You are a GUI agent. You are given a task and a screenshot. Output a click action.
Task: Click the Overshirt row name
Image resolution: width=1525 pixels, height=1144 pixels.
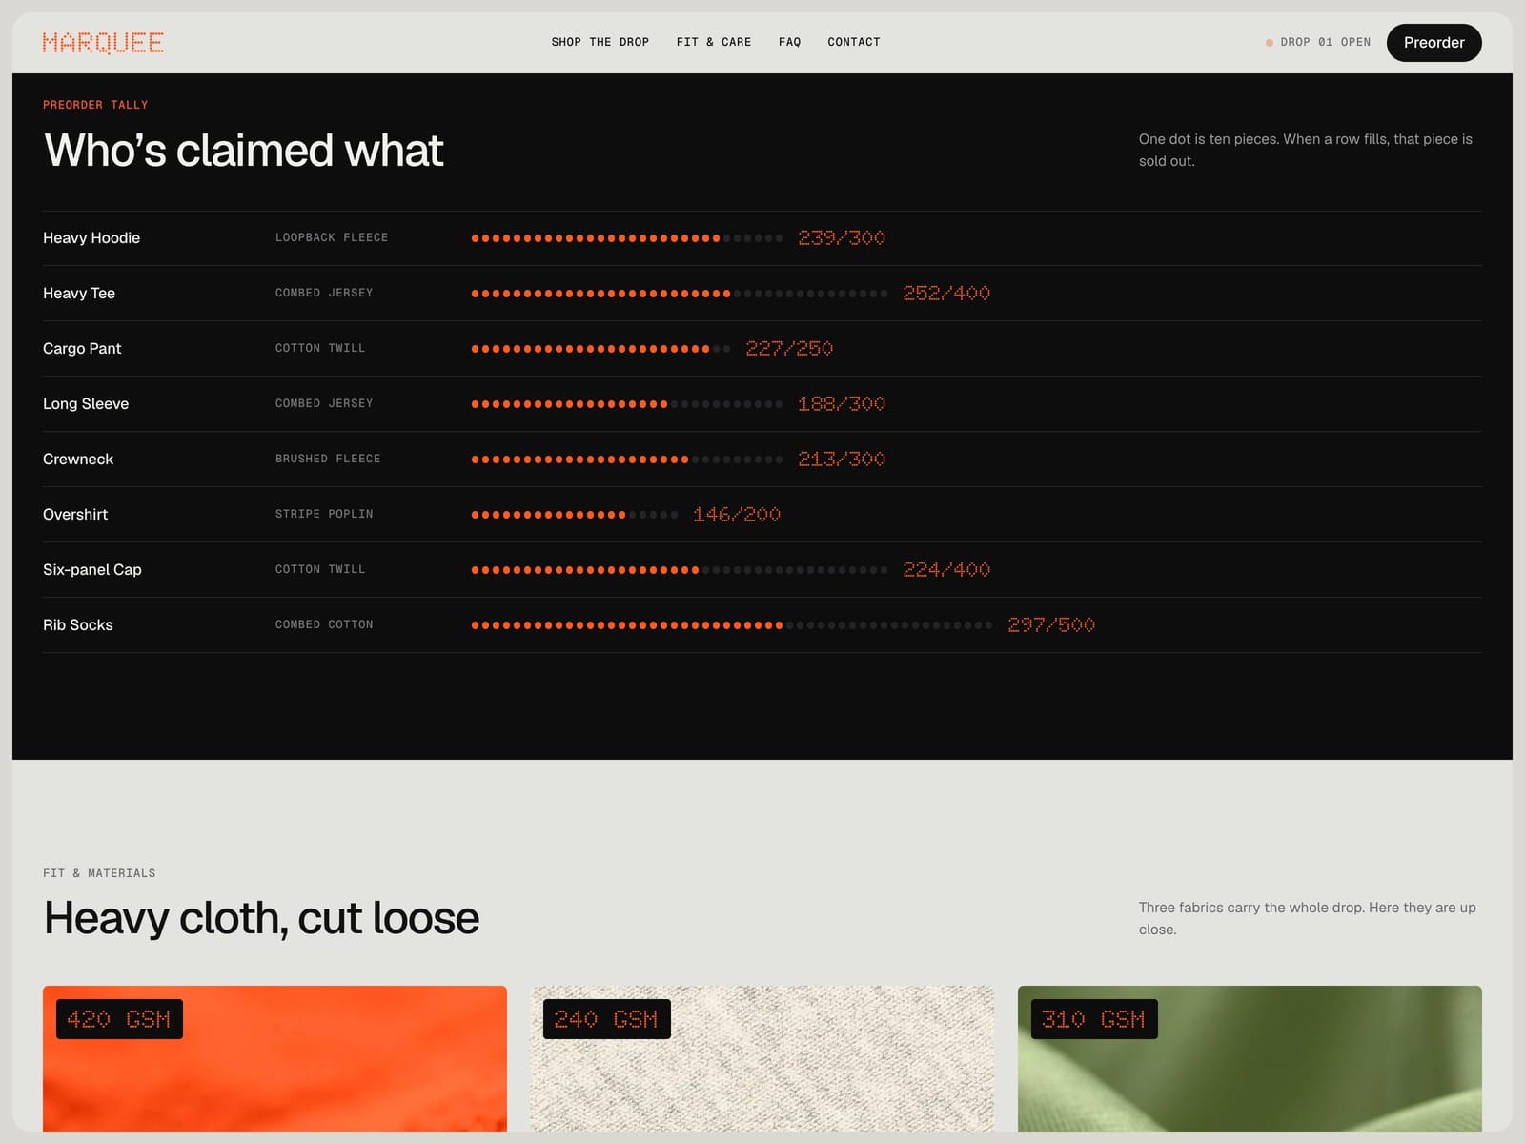click(75, 514)
